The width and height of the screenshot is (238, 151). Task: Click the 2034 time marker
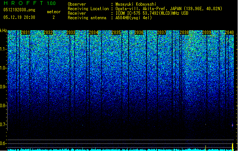pyautogui.click(x=93, y=32)
